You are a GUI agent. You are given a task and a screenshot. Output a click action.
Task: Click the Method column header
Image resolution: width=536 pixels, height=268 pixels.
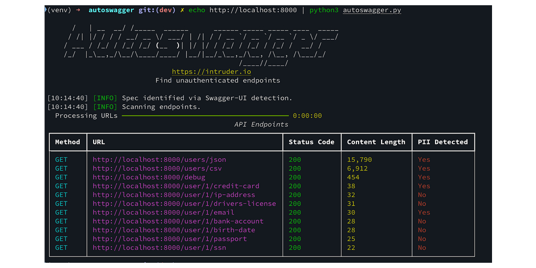tap(68, 142)
